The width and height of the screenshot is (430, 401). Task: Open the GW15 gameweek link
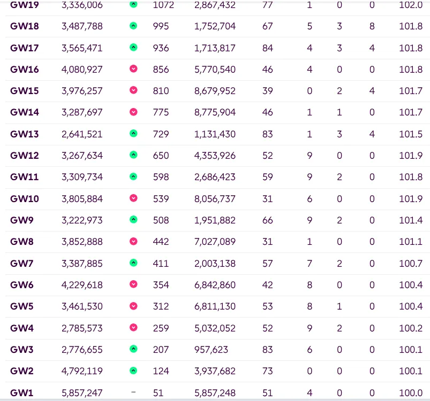[x=25, y=91]
